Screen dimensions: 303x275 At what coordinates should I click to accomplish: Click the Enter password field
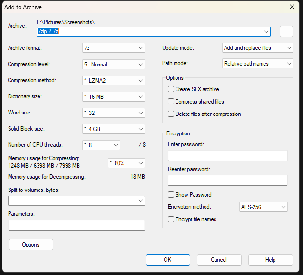(x=227, y=156)
